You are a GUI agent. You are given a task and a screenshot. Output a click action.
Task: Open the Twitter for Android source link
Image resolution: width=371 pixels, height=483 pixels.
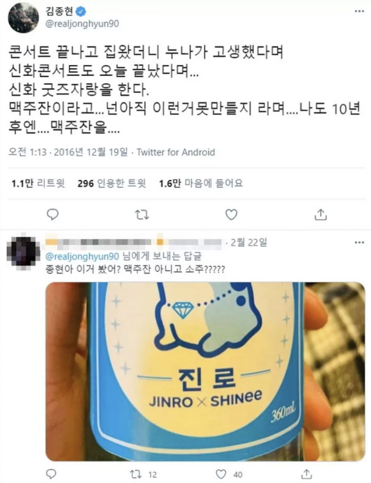[176, 152]
